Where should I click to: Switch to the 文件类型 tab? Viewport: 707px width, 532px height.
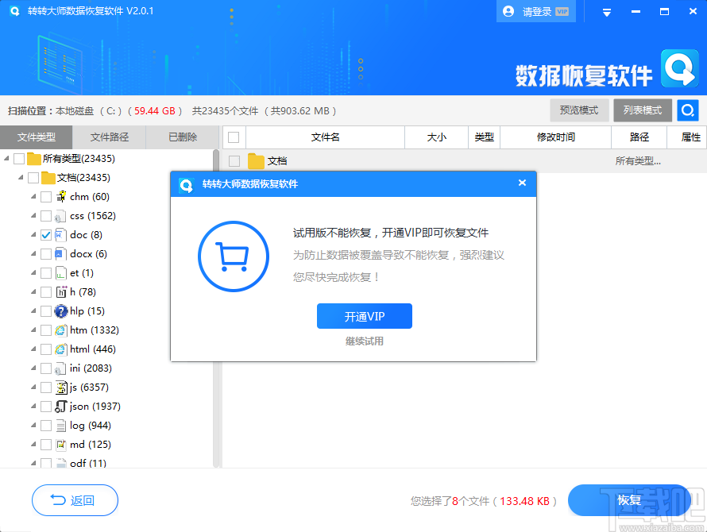[36, 137]
